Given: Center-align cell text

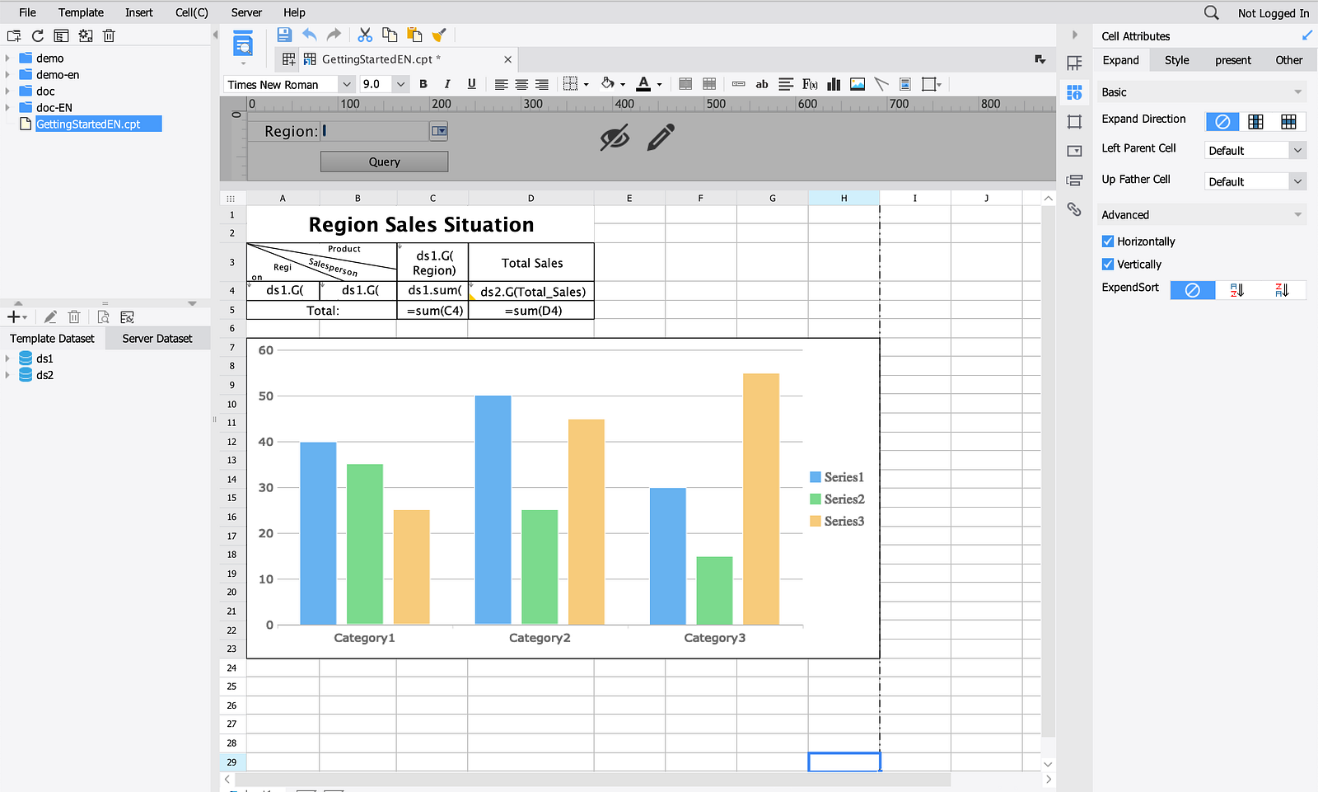Looking at the screenshot, I should pos(521,84).
